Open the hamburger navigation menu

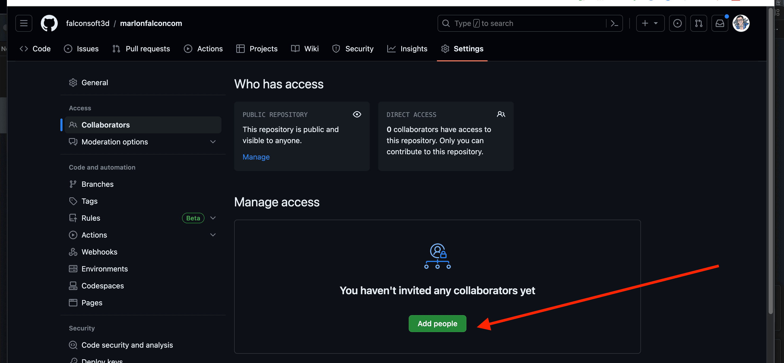[x=24, y=23]
